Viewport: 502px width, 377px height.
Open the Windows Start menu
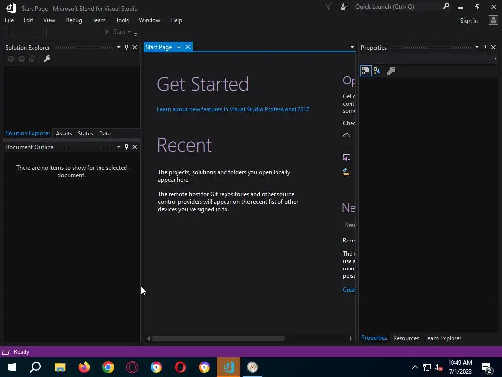(12, 367)
